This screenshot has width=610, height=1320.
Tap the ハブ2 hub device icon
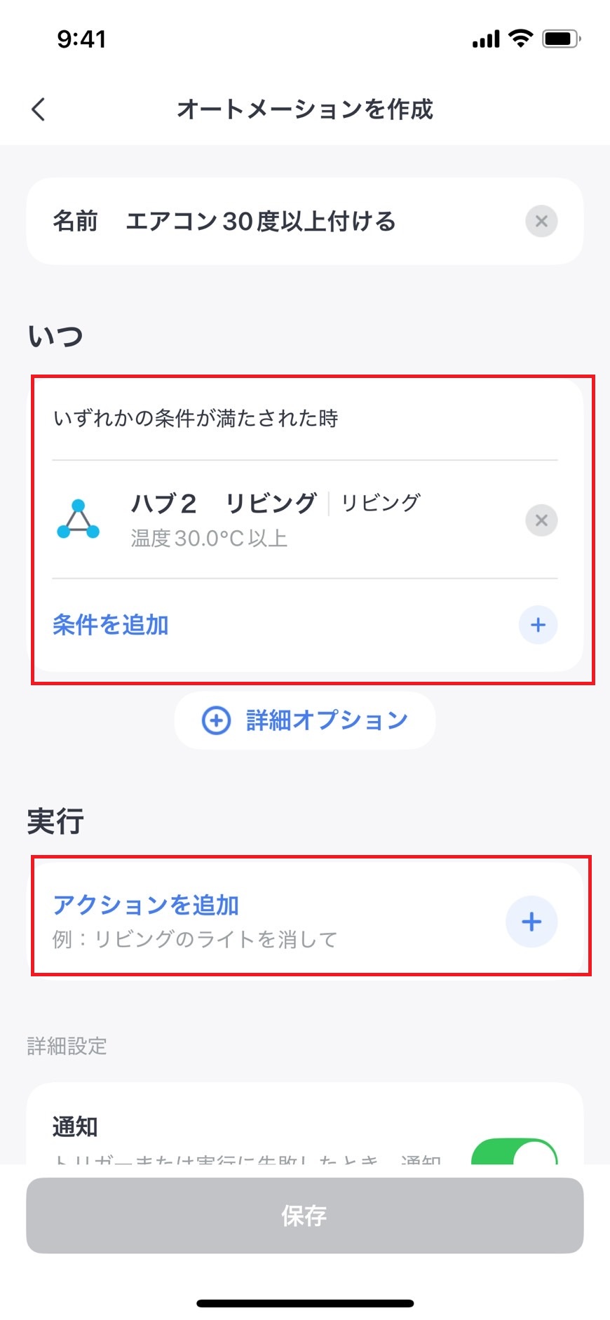click(x=78, y=520)
